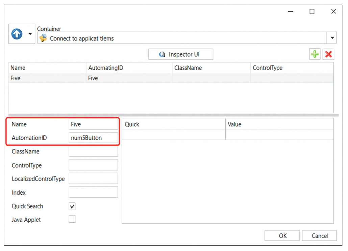Click the empty ClassName input field

93,151
